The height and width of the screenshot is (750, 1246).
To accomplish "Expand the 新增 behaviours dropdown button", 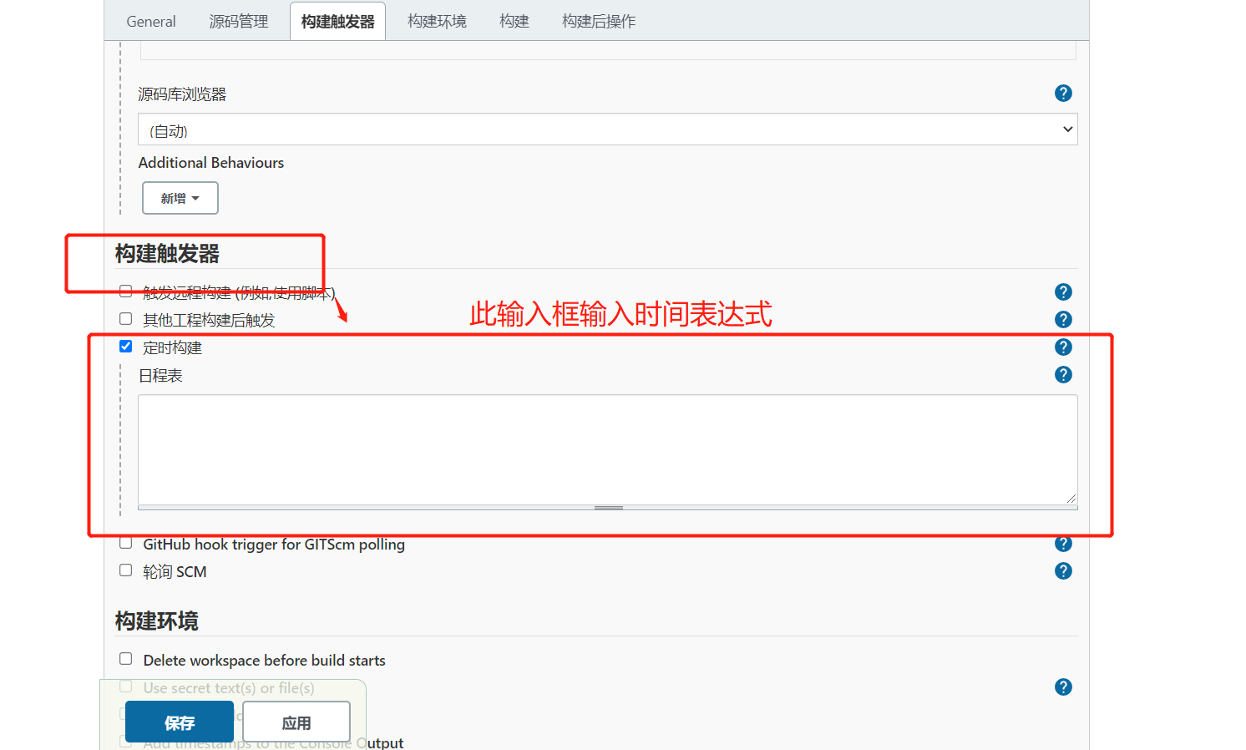I will [x=180, y=198].
